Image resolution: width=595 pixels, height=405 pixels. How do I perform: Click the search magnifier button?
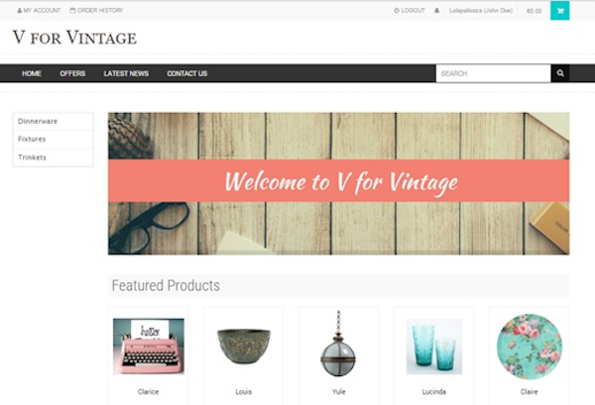(x=560, y=73)
